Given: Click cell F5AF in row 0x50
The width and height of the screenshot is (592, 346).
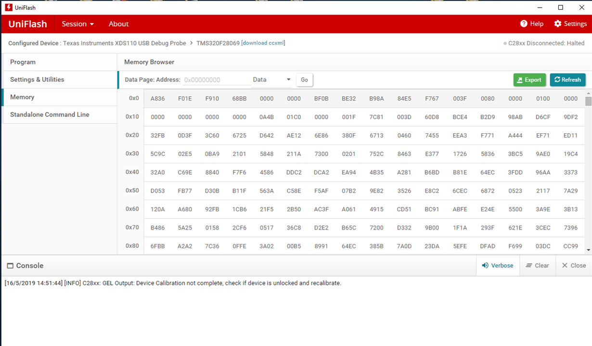Looking at the screenshot, I should click(321, 191).
